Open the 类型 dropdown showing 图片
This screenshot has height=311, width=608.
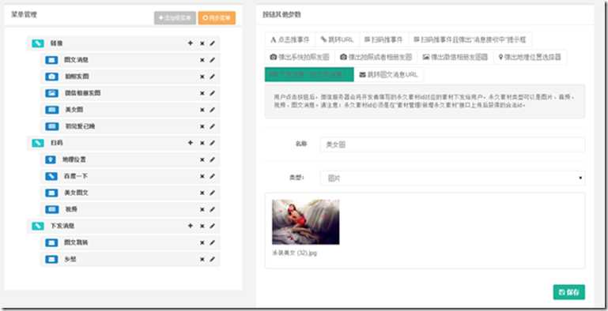(452, 178)
